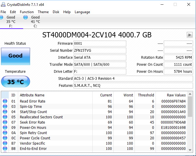Open the Theme menu
This screenshot has width=196, height=156.
(x=43, y=12)
